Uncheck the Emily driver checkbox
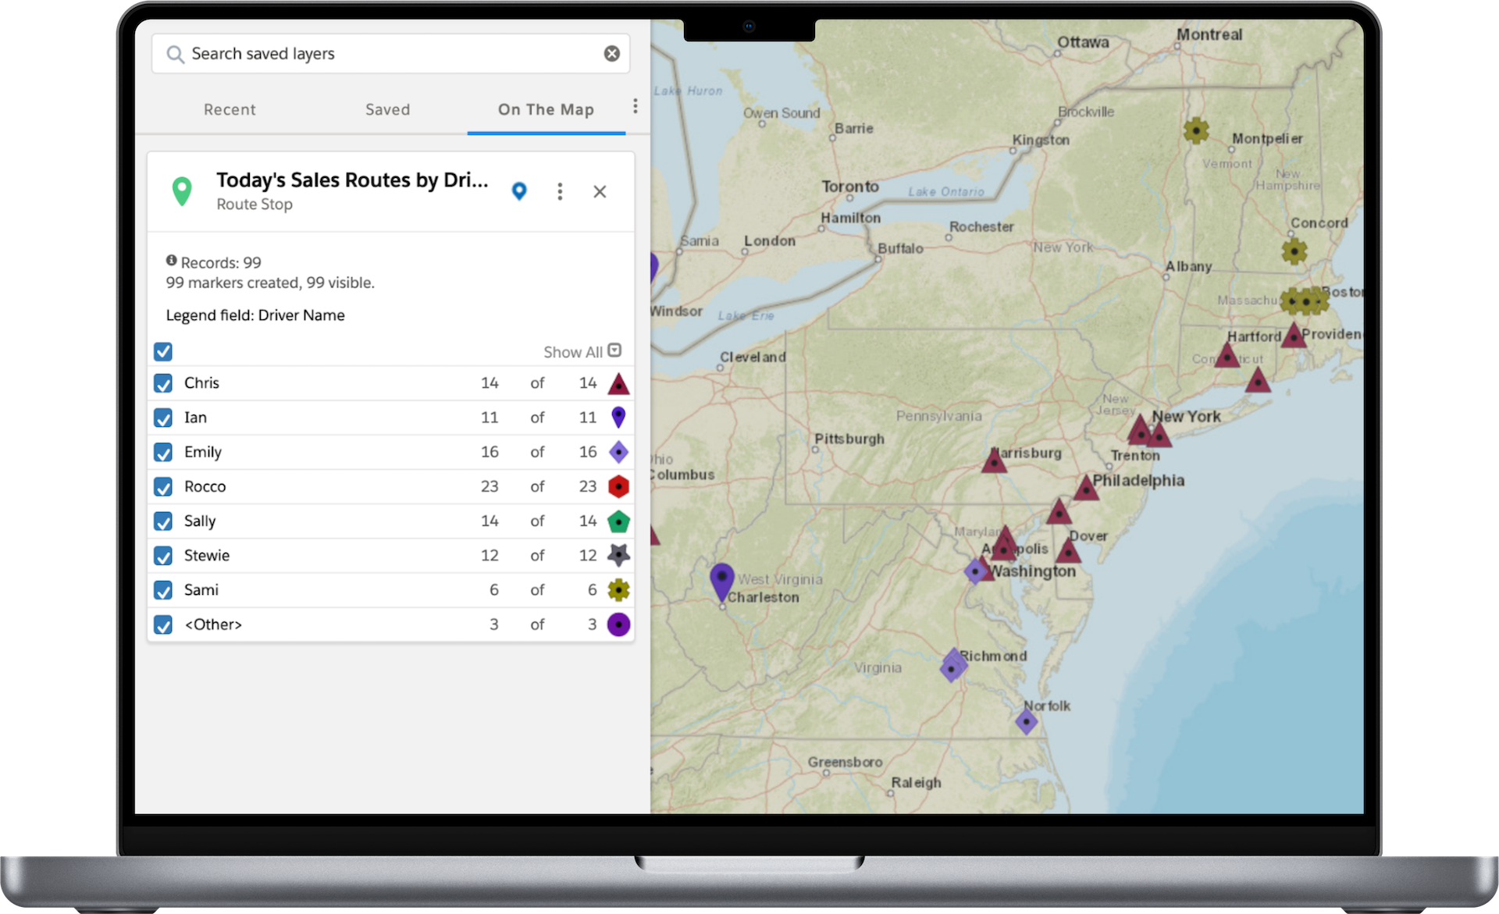1499x914 pixels. point(163,453)
